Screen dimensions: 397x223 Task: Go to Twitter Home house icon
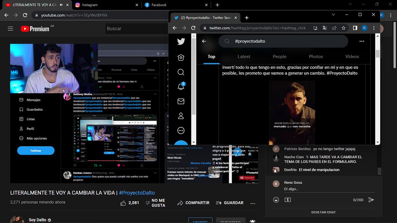[181, 57]
